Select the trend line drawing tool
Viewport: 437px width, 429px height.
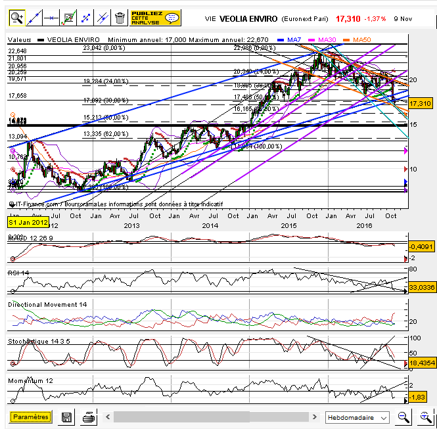(34, 18)
